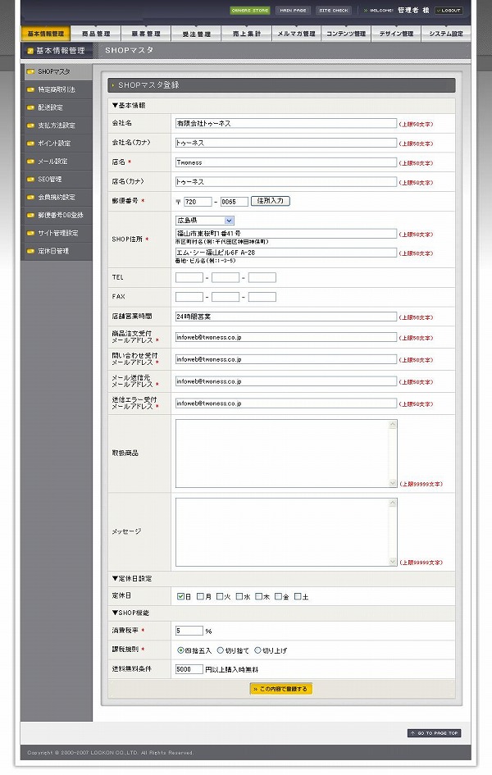Select 支払方法設定 in the sidebar

(57, 125)
